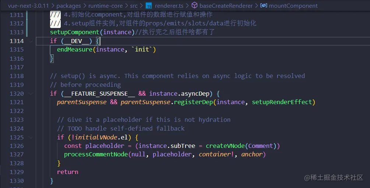The width and height of the screenshot is (370, 188).
Task: Open vue-next-3.0.11 breadcrumb folder
Action: (x=28, y=6)
